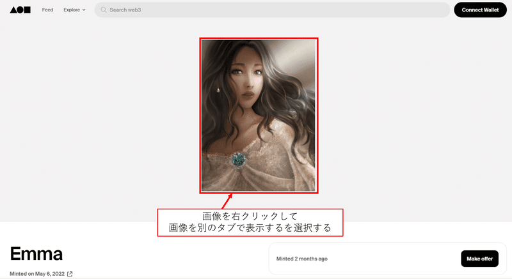Viewport: 512px width, 279px height.
Task: Click the Connect Wallet button
Action: (480, 10)
